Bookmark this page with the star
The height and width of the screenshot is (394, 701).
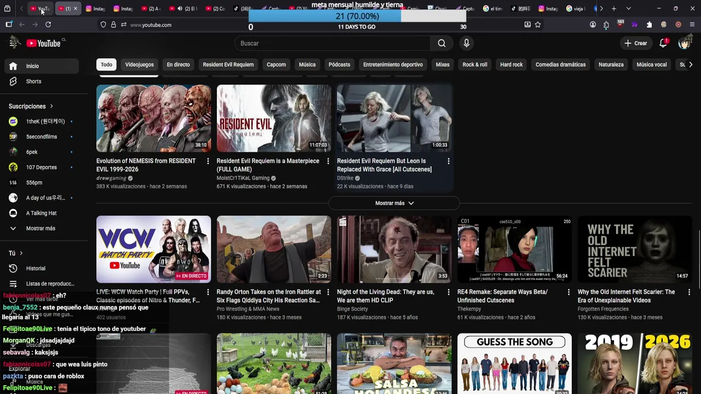pos(538,25)
